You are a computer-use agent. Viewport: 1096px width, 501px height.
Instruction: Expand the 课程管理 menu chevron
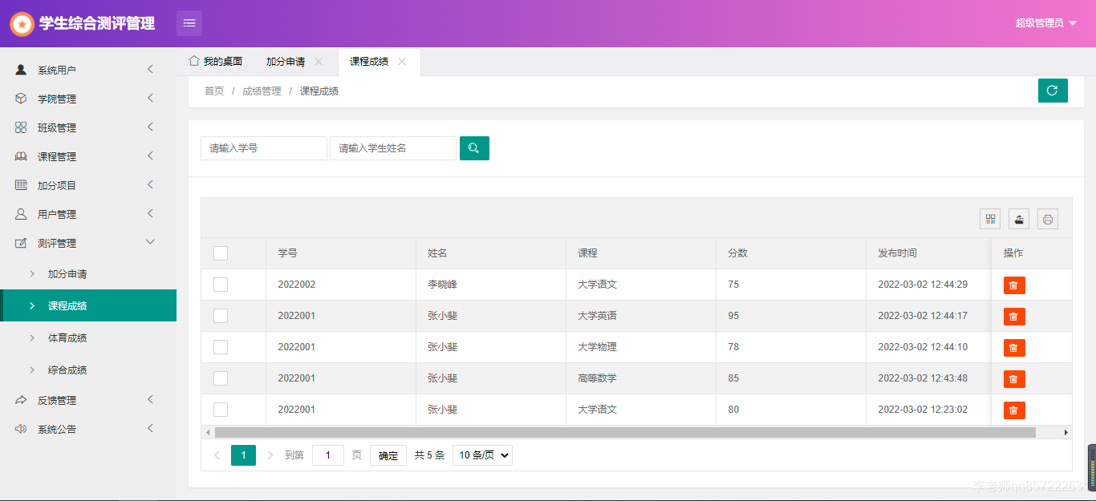point(150,156)
